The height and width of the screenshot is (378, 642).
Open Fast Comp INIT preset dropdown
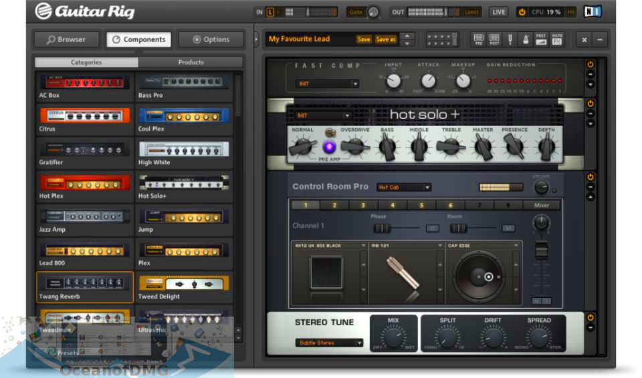[x=327, y=84]
